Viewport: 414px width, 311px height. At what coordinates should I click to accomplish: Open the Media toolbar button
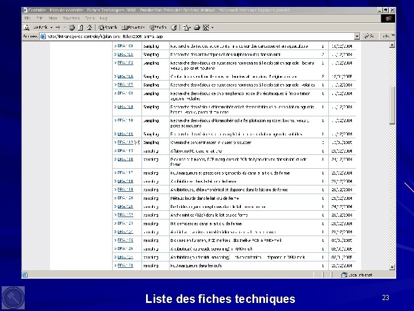(x=158, y=28)
